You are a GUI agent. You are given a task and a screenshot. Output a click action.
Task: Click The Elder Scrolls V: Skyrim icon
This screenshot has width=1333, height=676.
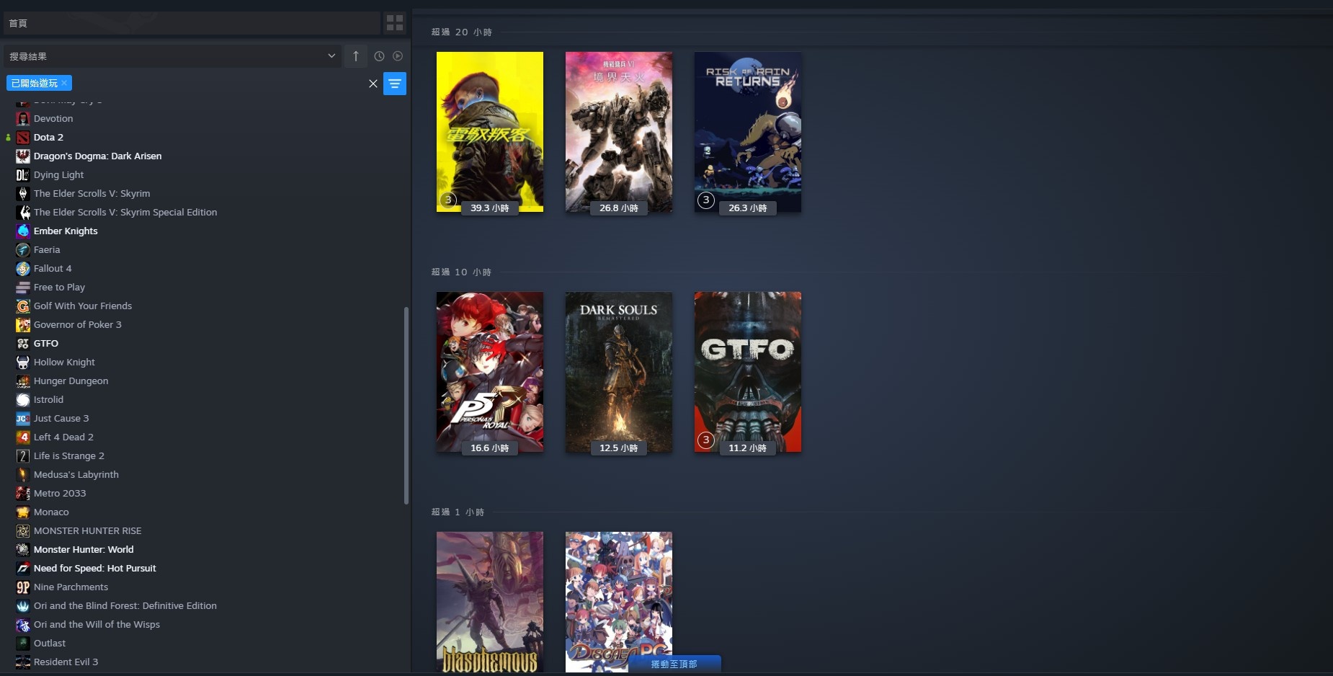[23, 194]
